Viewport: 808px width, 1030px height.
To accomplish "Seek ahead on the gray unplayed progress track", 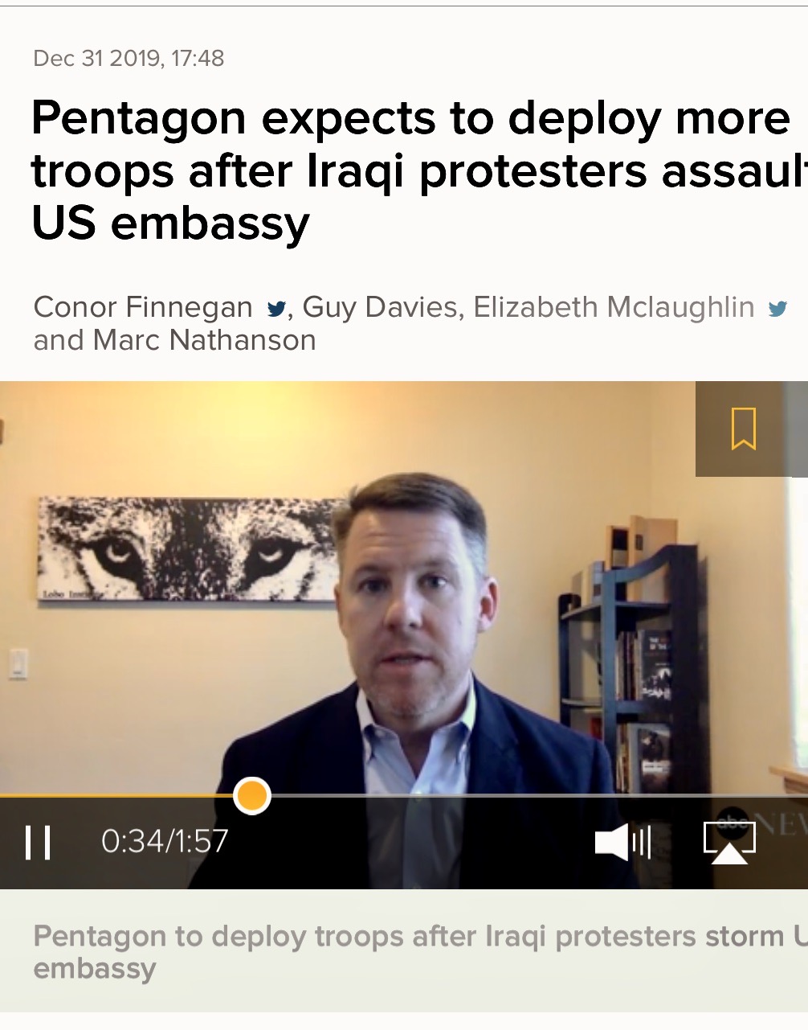I will click(x=530, y=796).
